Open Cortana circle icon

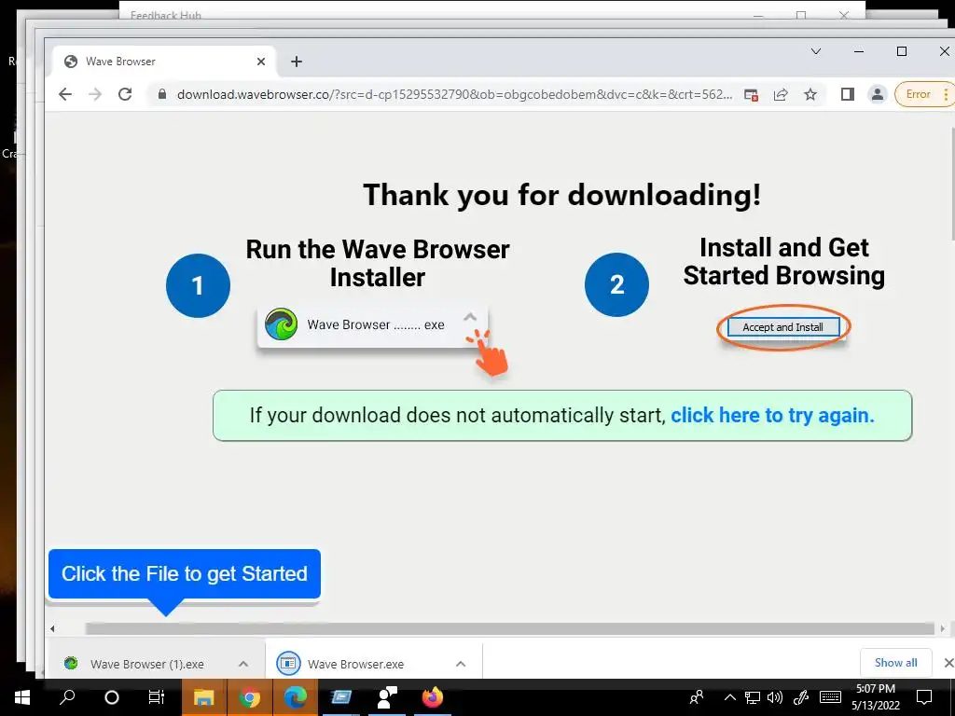point(112,697)
